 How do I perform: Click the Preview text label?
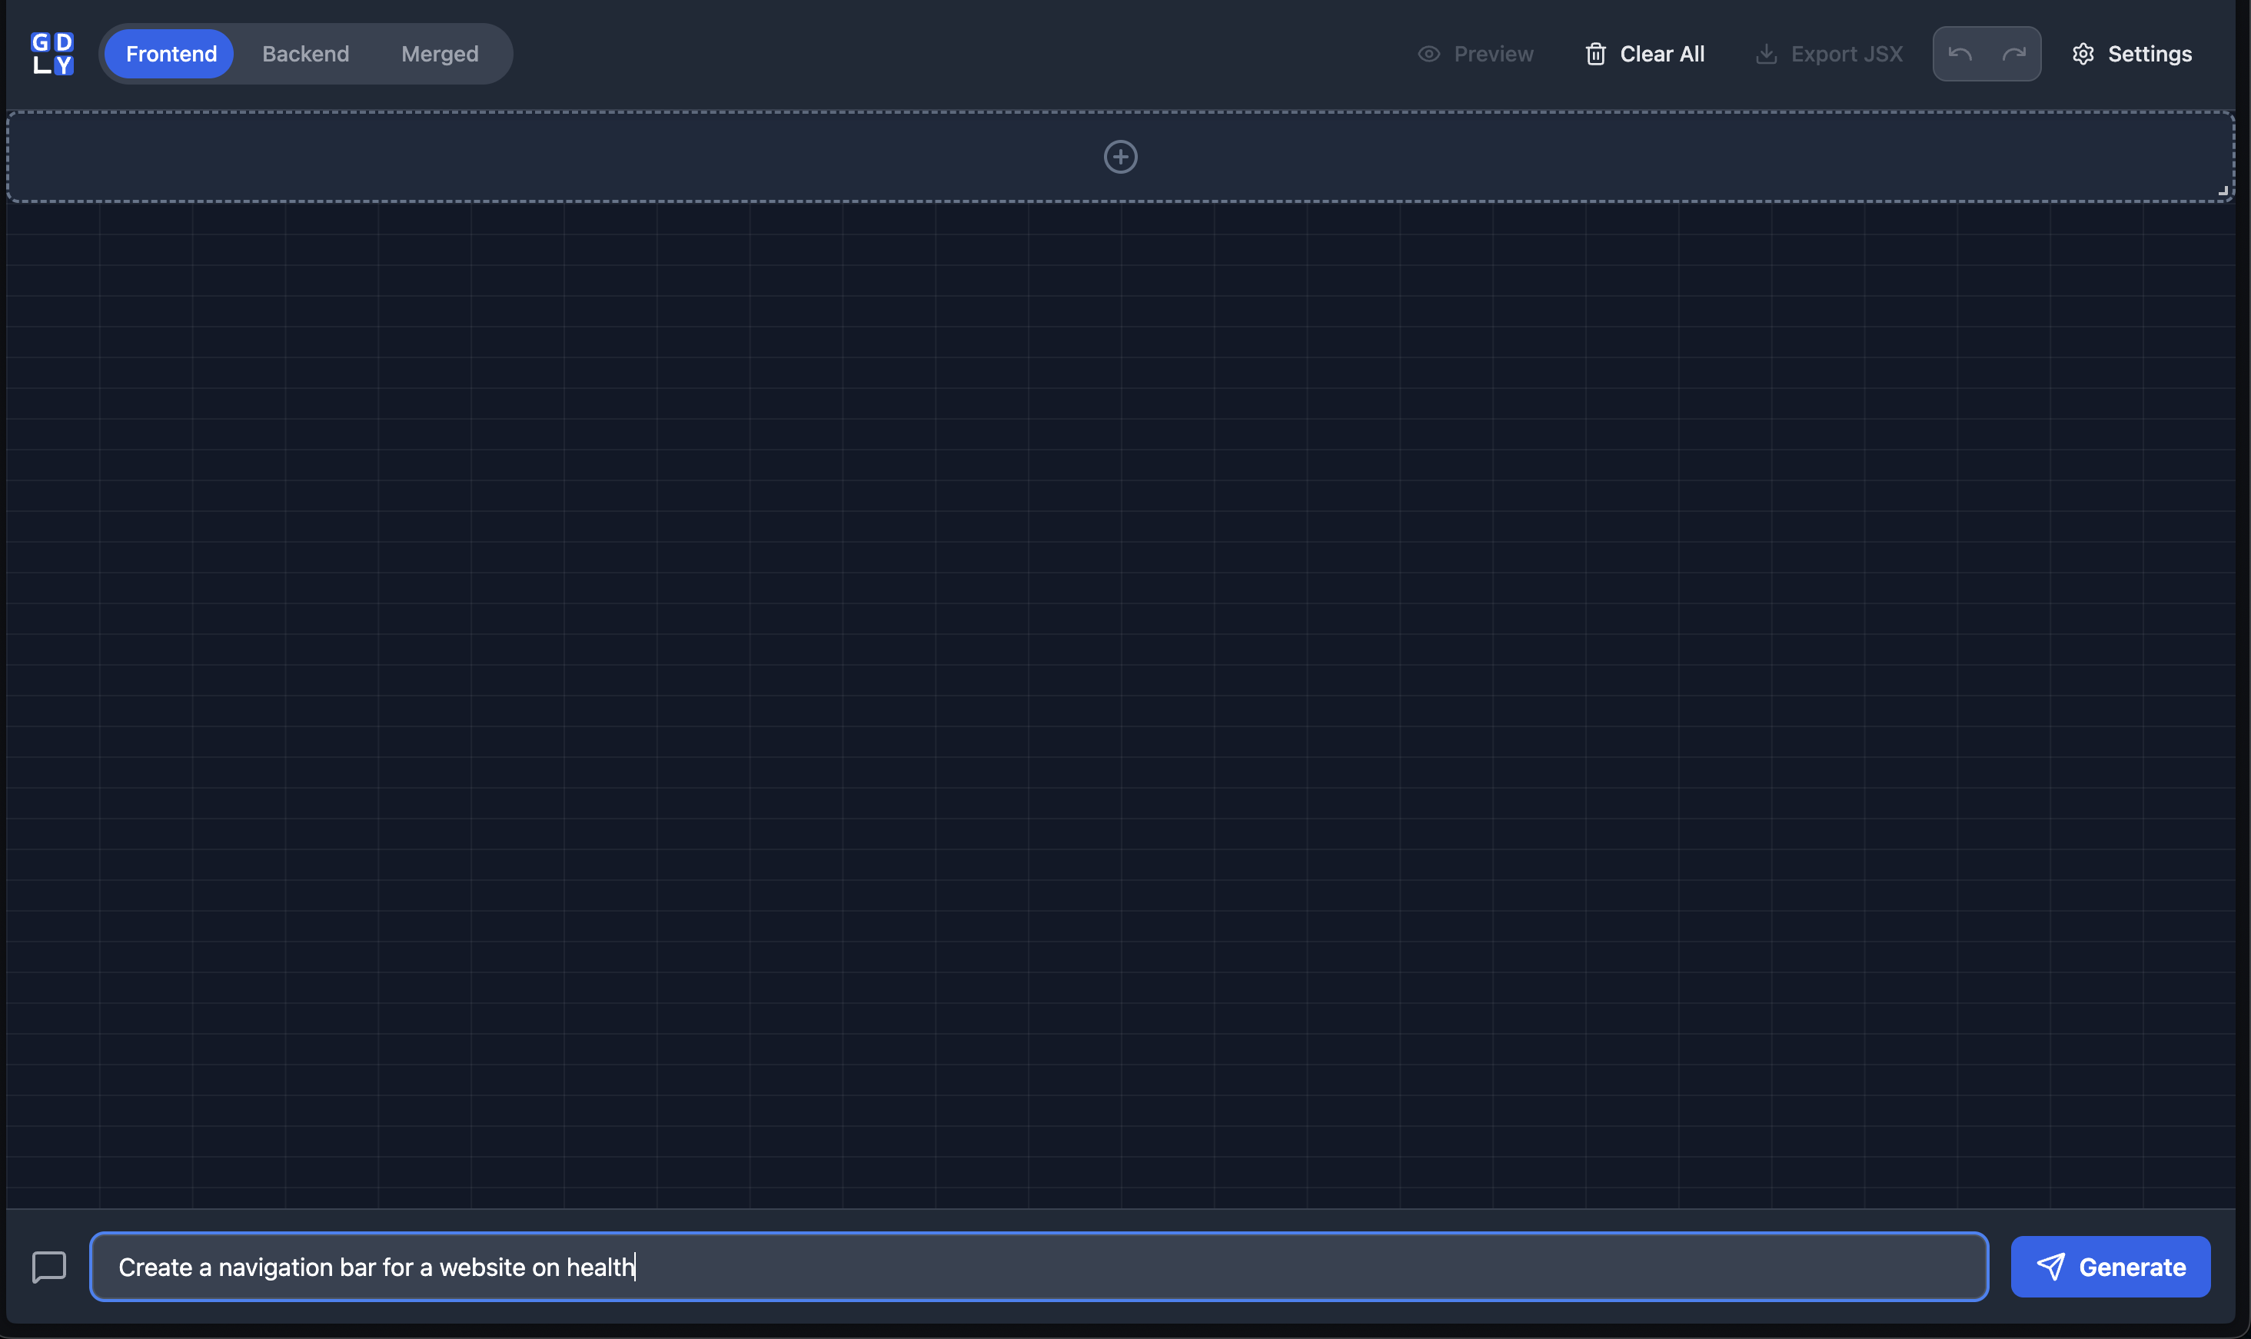(1493, 54)
